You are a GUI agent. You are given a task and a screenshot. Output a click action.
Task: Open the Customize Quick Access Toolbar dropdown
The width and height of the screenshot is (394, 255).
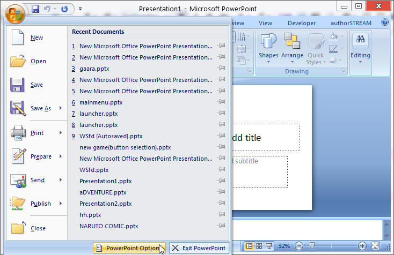click(x=80, y=9)
